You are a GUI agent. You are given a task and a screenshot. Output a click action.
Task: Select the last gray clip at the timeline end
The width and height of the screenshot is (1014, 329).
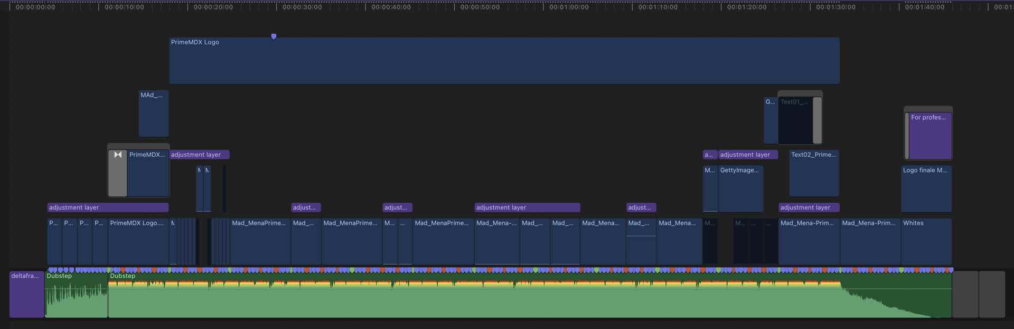(992, 294)
